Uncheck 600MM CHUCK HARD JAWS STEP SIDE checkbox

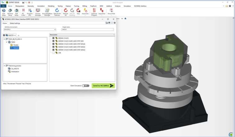pyautogui.click(x=53, y=41)
